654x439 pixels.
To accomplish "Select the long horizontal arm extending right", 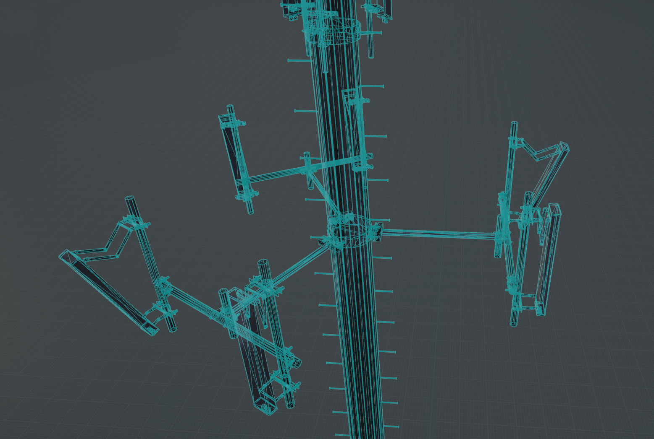I will coord(439,234).
